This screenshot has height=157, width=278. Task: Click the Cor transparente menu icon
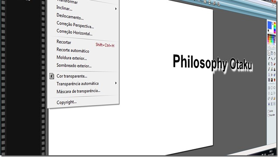pos(52,76)
